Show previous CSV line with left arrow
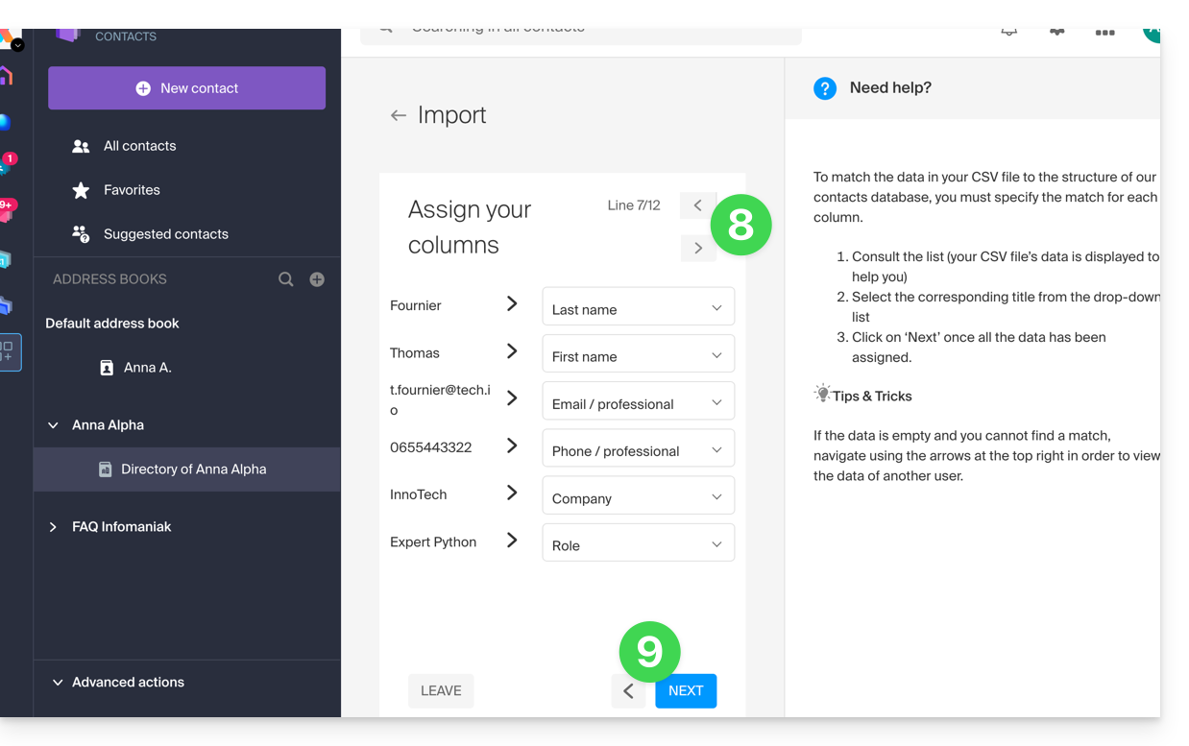The width and height of the screenshot is (1189, 746). click(697, 205)
